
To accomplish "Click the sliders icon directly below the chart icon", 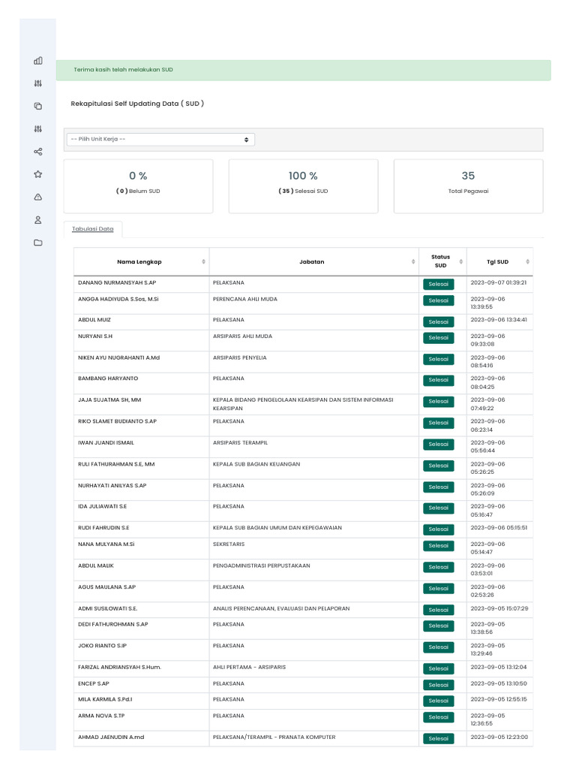I will coord(38,83).
